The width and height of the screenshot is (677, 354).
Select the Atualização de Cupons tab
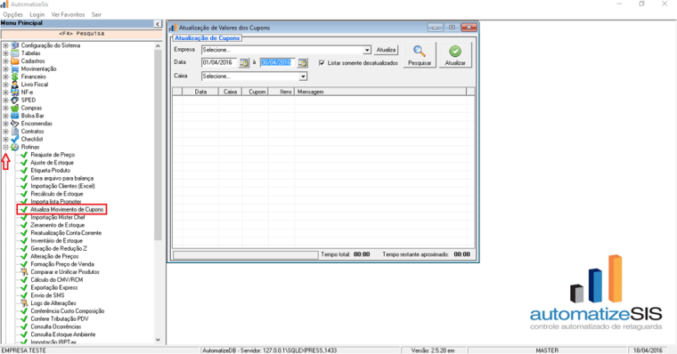207,38
